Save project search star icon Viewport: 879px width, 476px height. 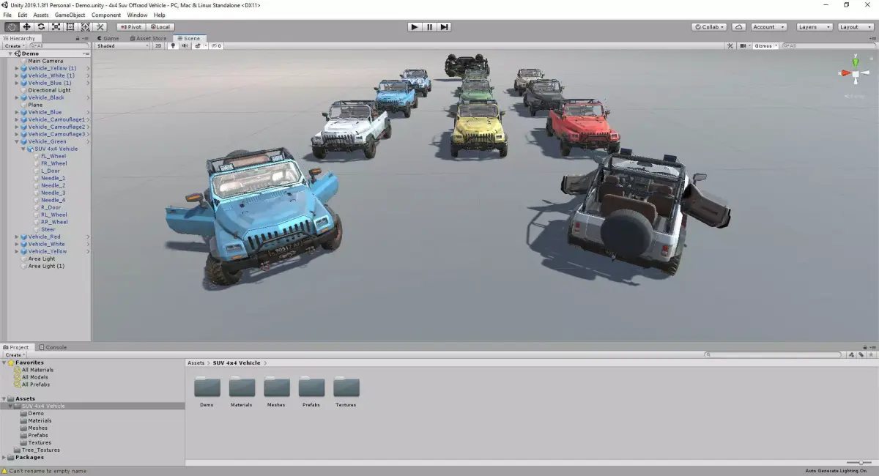tap(869, 354)
